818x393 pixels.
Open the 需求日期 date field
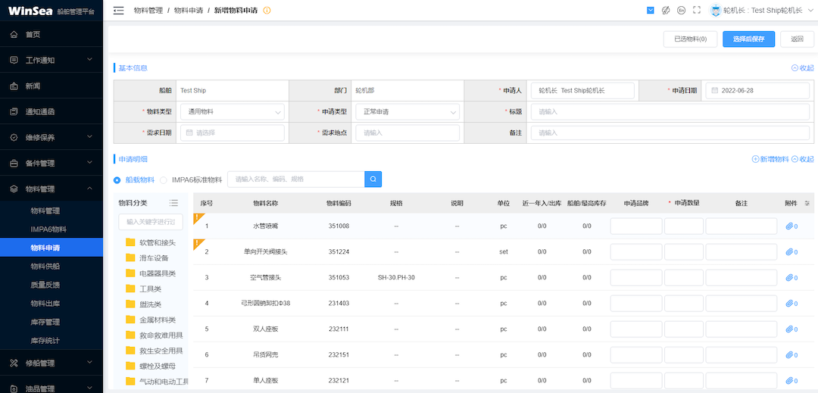(233, 133)
